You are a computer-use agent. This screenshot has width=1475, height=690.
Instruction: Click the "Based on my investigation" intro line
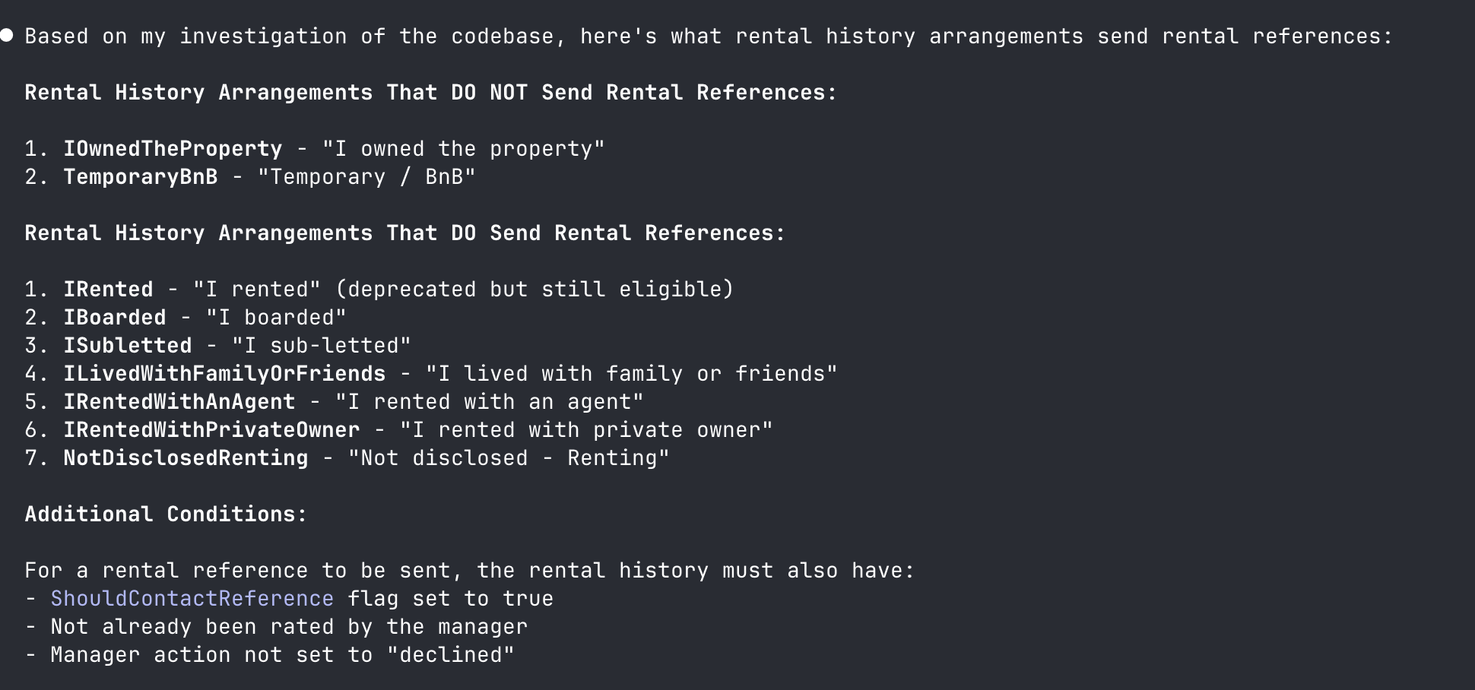click(709, 36)
